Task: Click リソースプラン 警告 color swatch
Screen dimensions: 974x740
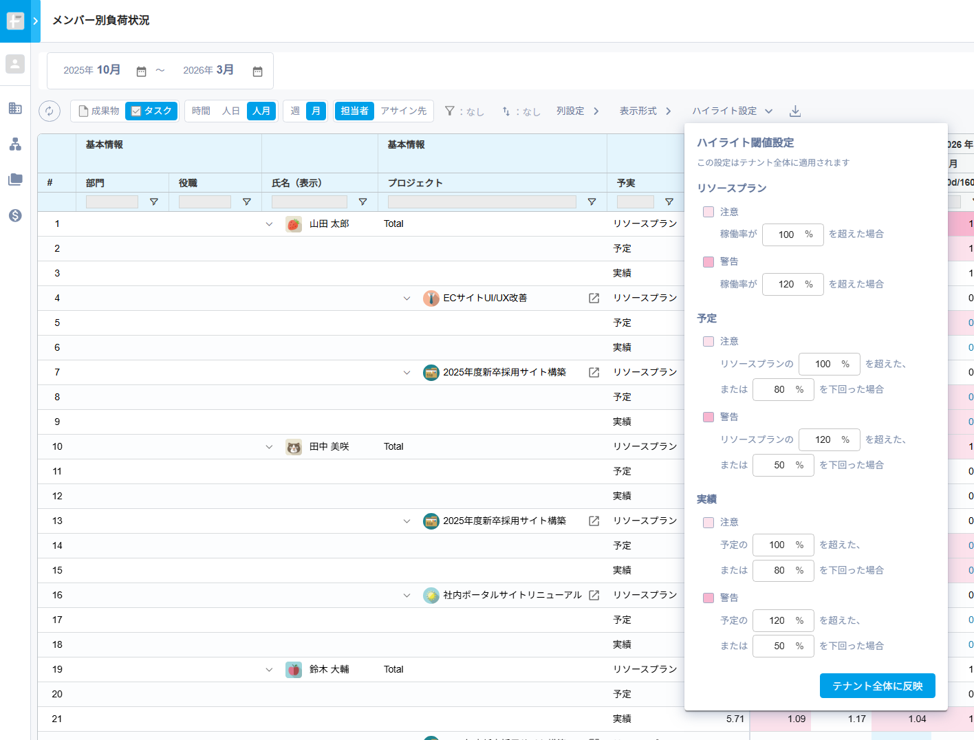Action: (708, 262)
